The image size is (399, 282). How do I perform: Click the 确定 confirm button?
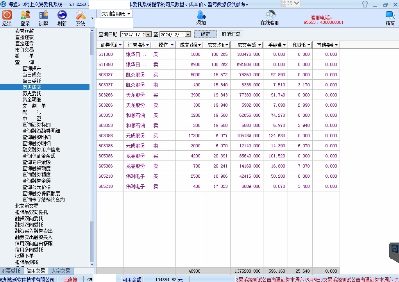point(205,34)
